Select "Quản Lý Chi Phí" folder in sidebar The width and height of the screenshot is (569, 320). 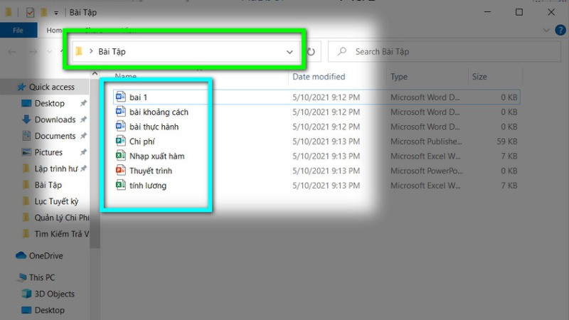pos(61,218)
